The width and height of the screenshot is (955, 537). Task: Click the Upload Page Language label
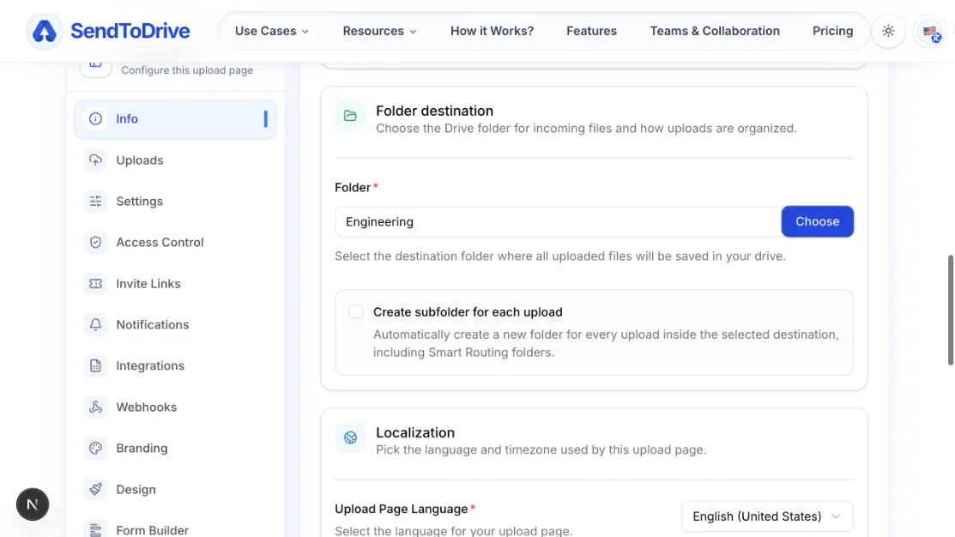[401, 509]
